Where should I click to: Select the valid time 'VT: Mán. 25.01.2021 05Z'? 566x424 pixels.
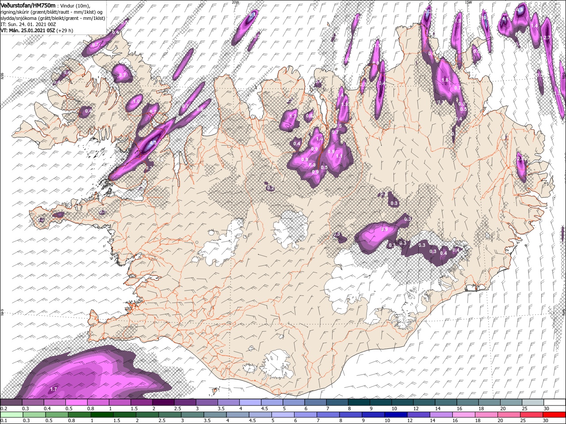tap(27, 30)
